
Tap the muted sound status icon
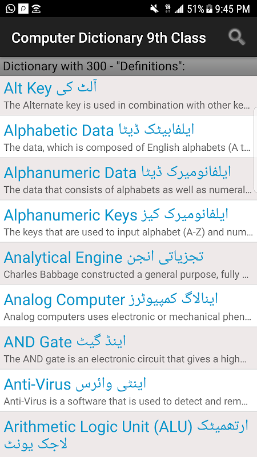coord(154,9)
